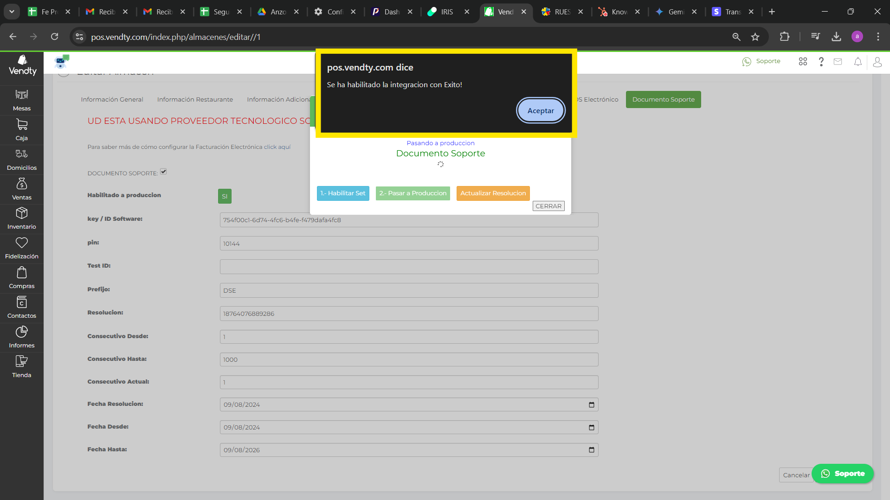
Task: Switch to the RUES browser tab
Action: [562, 12]
